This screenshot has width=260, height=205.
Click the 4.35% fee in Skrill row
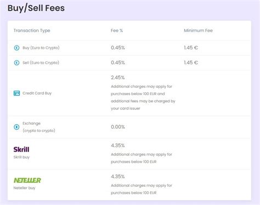pos(118,146)
